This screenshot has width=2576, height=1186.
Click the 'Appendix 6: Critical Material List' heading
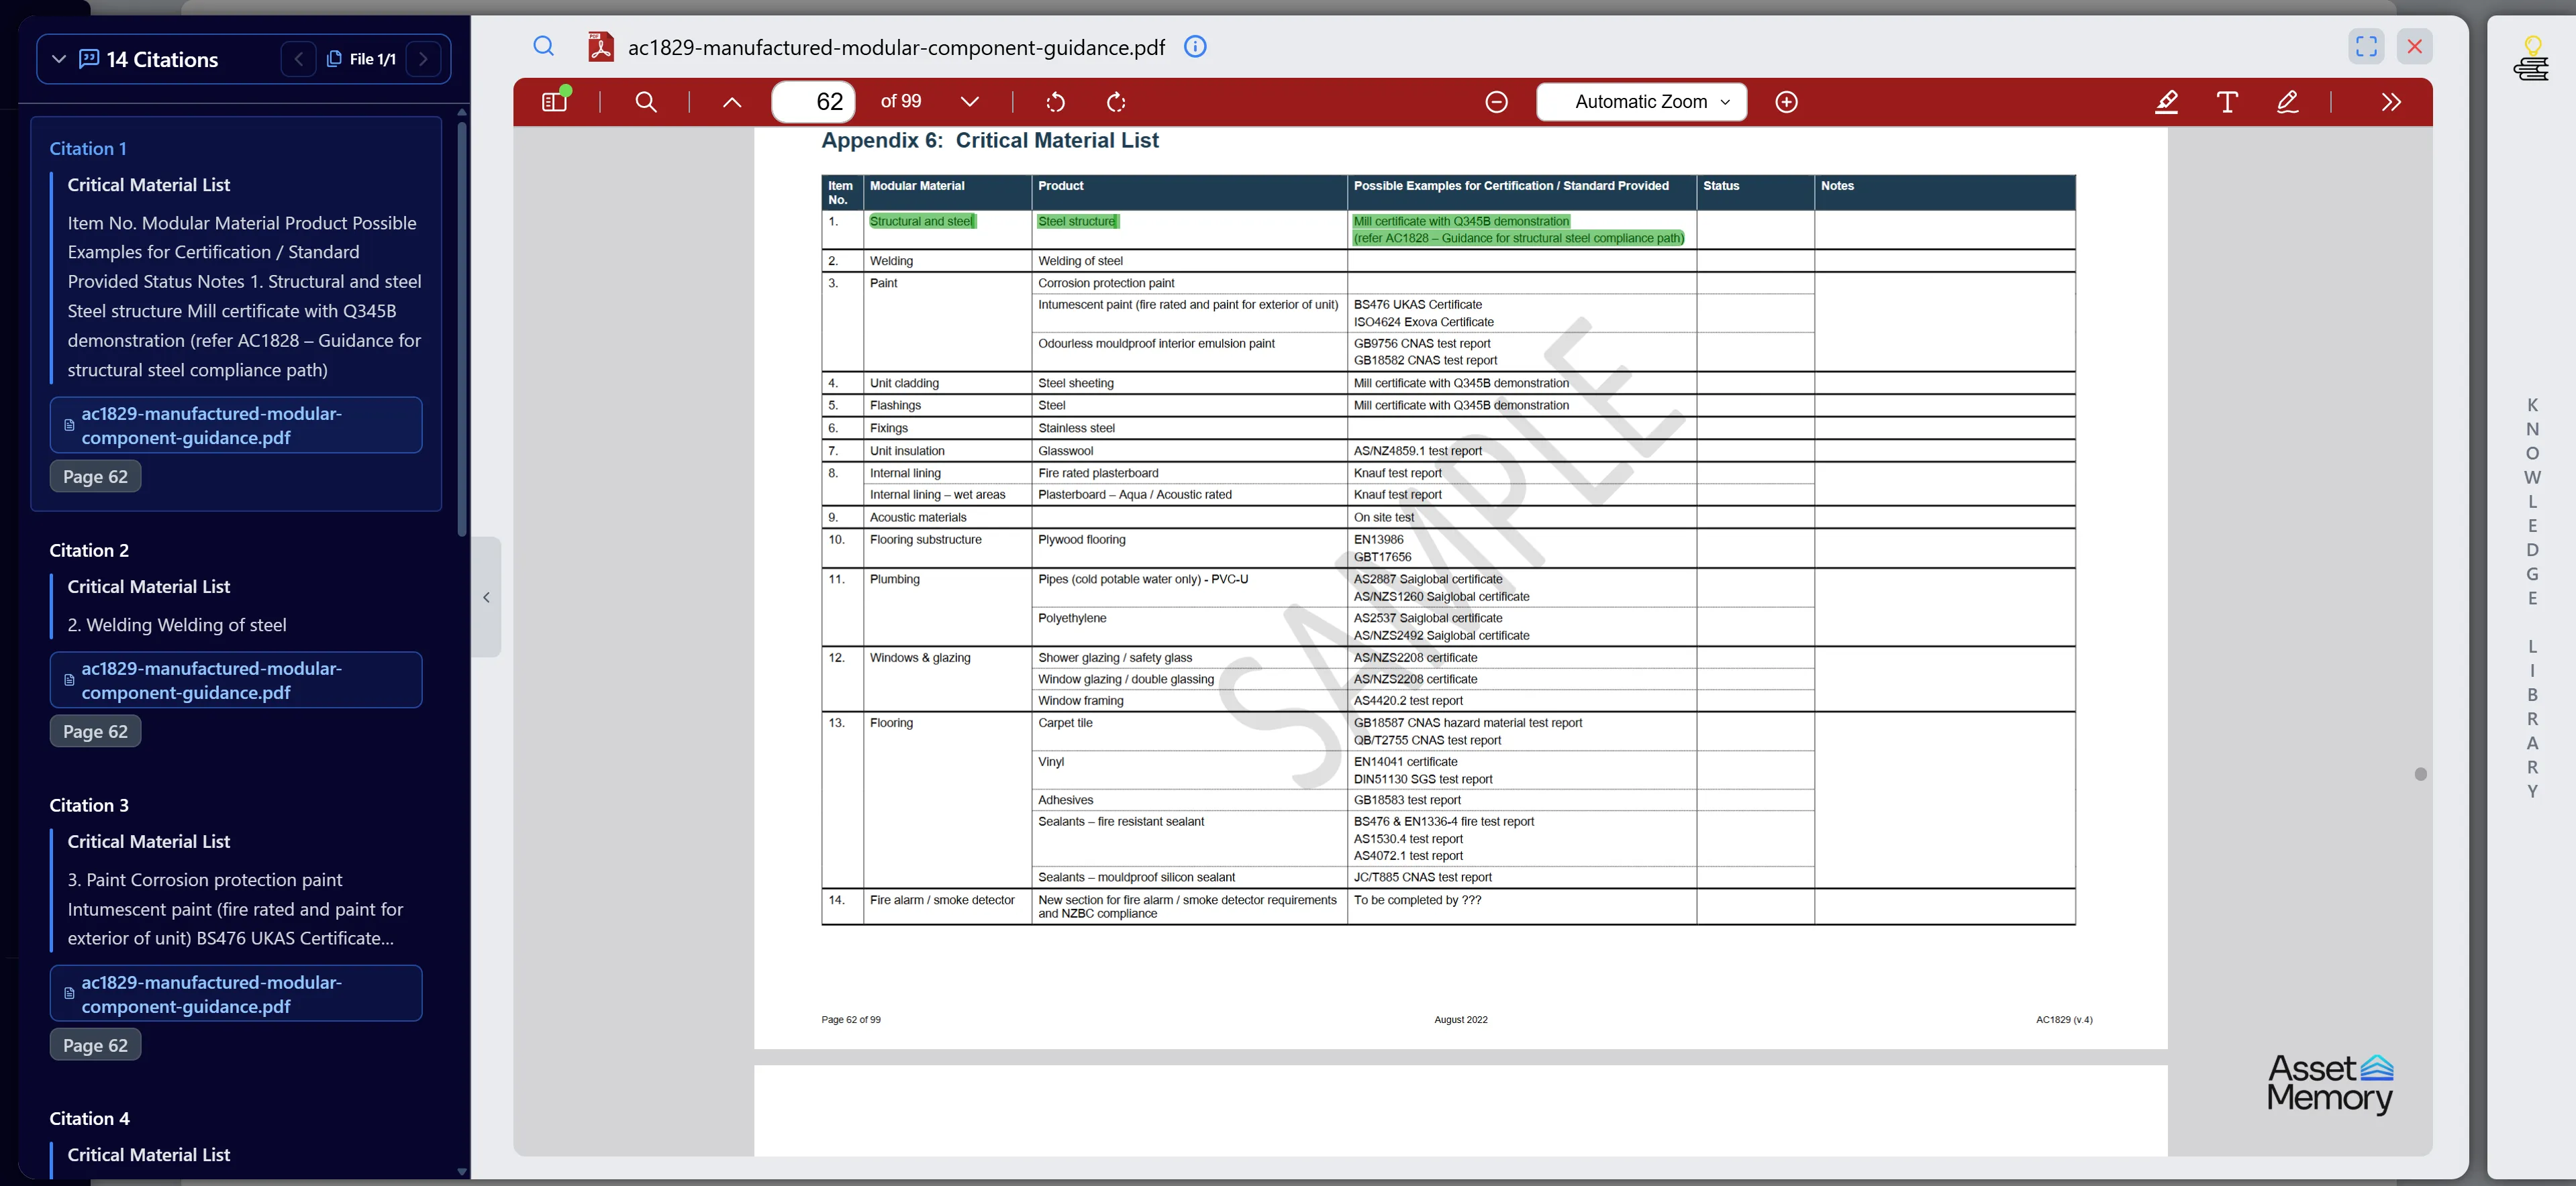pyautogui.click(x=989, y=141)
